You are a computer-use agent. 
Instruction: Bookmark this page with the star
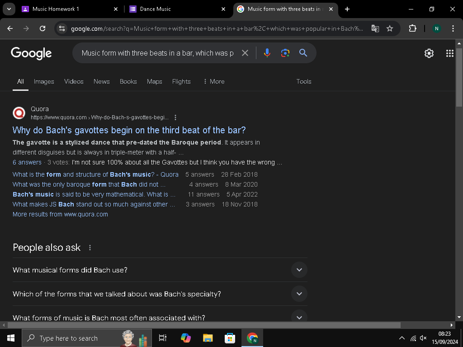point(390,28)
